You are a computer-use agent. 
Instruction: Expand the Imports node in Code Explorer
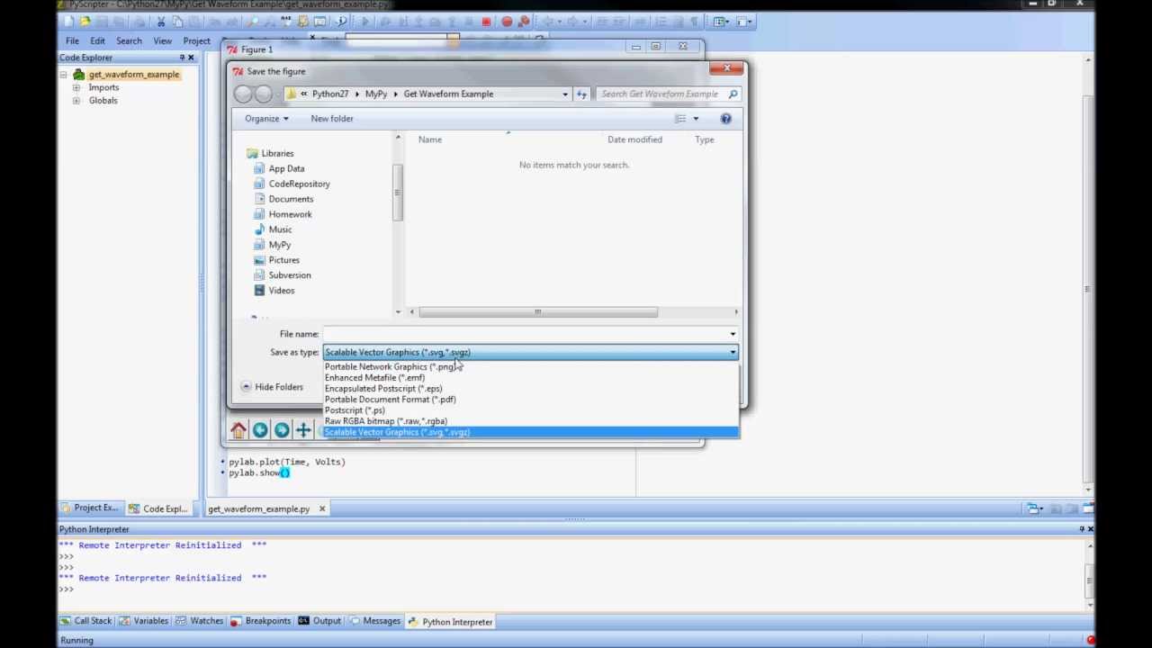pos(76,87)
